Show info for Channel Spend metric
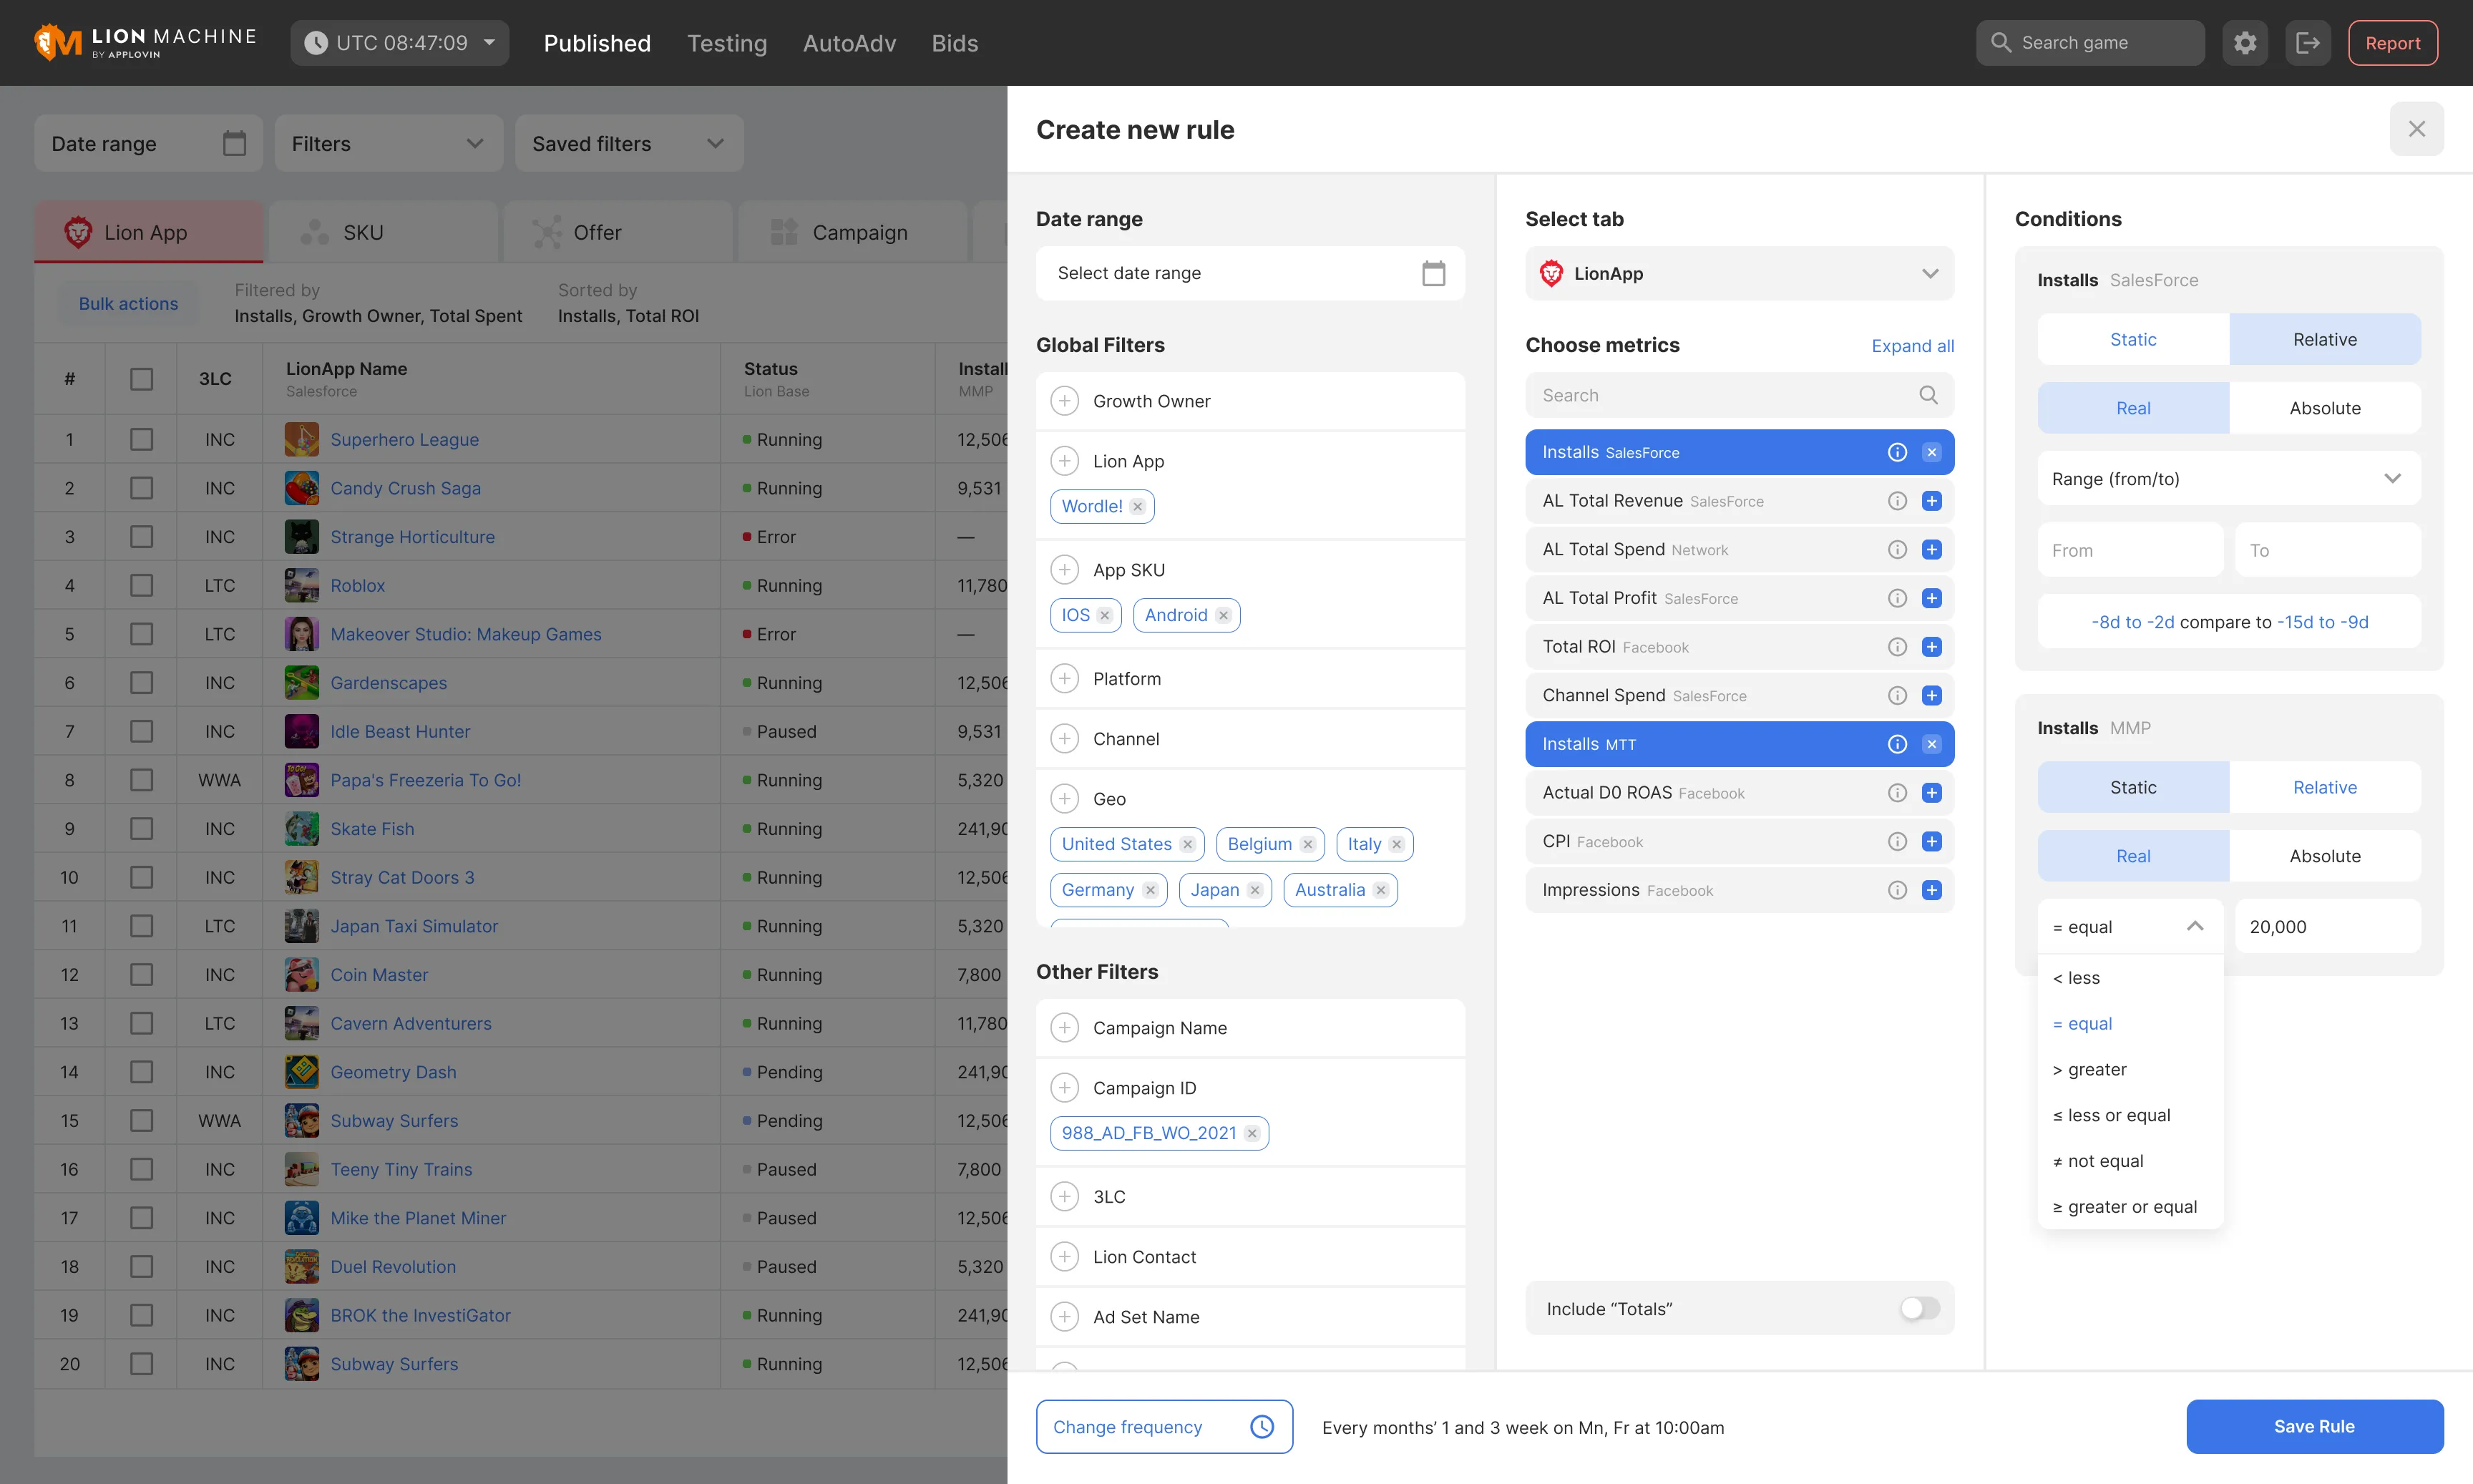Viewport: 2473px width, 1484px height. tap(1897, 696)
